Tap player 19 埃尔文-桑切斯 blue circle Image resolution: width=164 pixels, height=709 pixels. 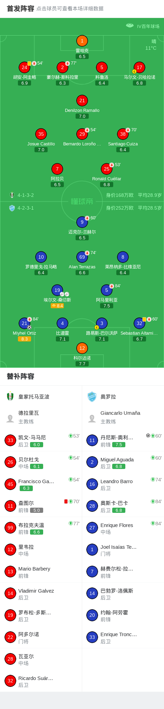pos(57,290)
